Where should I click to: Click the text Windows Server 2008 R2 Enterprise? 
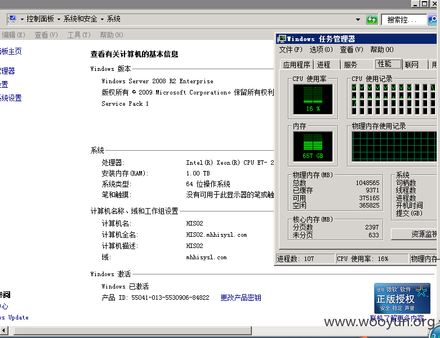point(157,81)
